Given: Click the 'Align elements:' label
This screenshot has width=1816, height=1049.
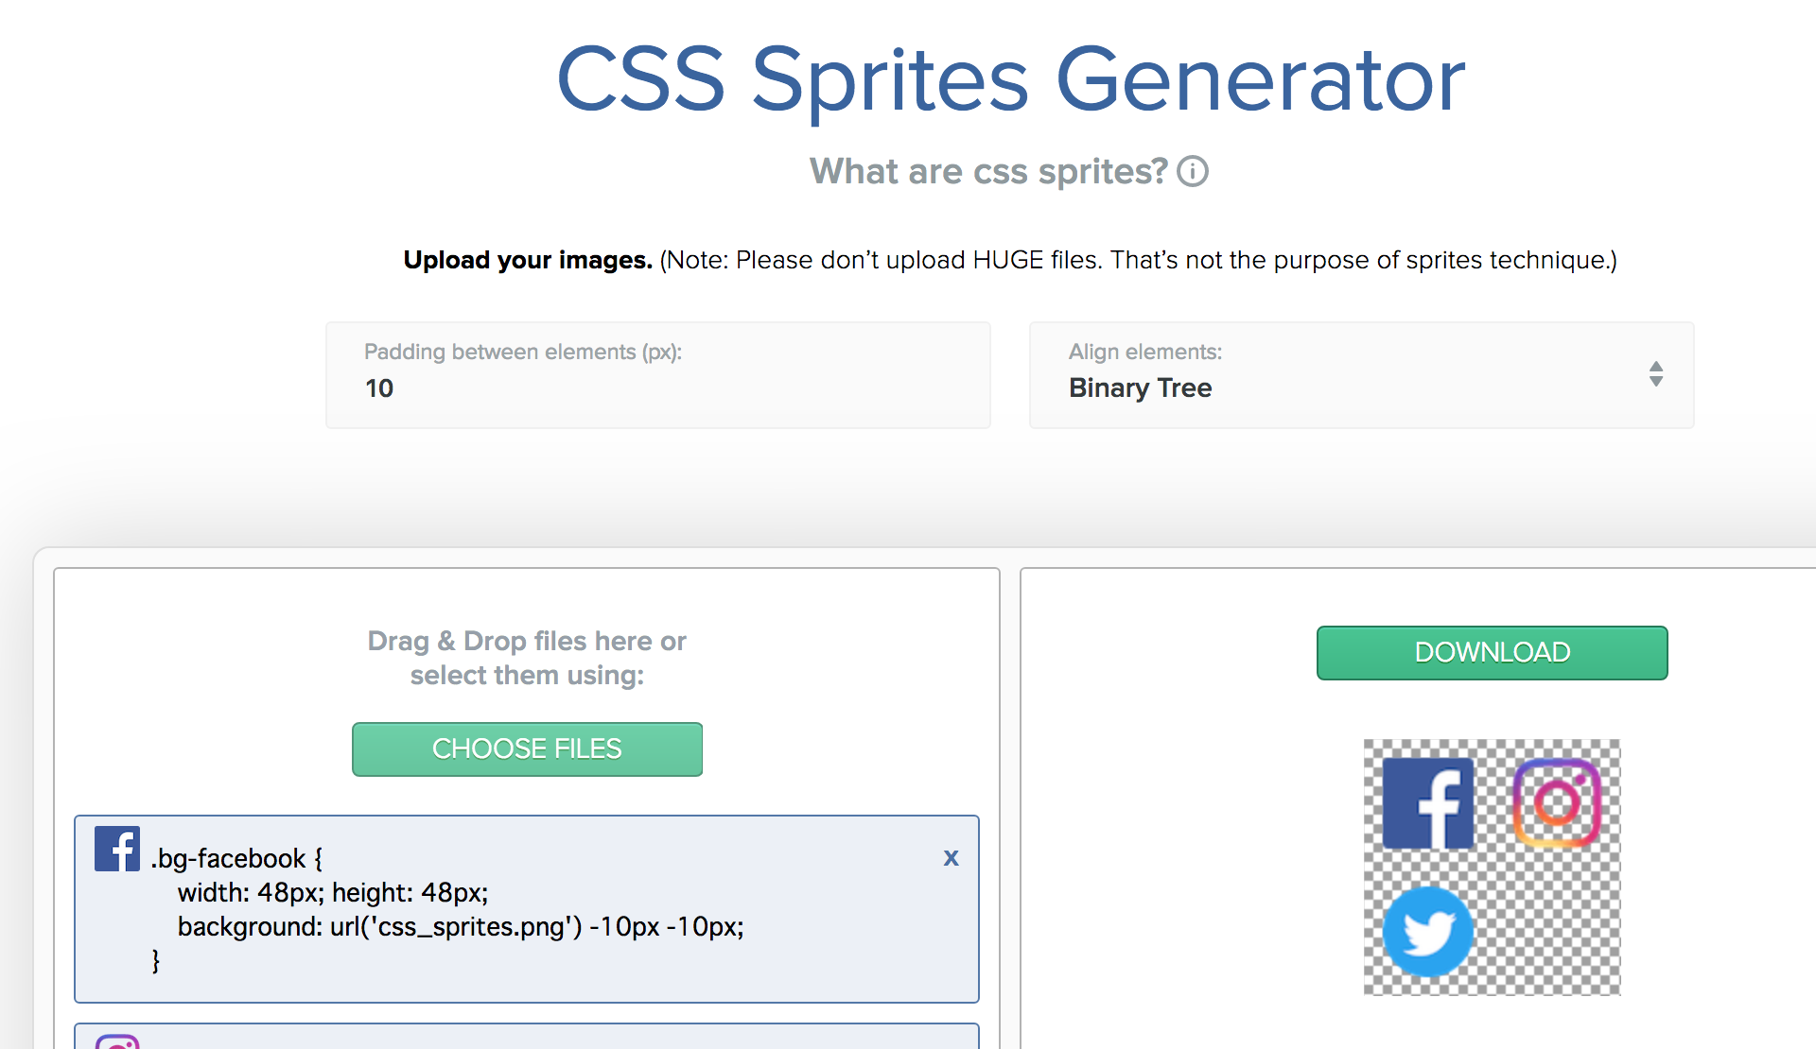Looking at the screenshot, I should coord(1145,352).
